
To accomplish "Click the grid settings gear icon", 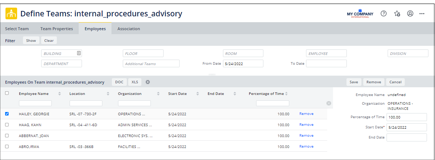I will (x=148, y=82).
